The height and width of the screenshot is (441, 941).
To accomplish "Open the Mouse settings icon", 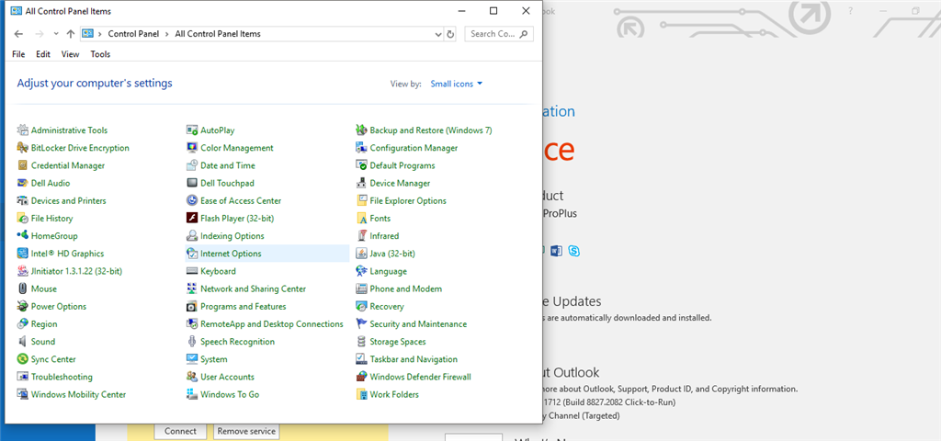I will coord(23,288).
